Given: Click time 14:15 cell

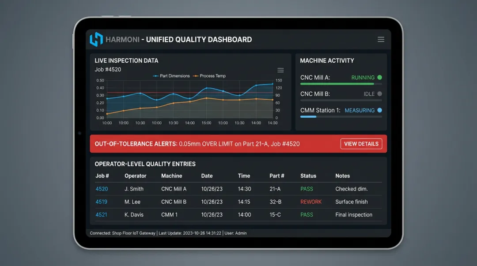Looking at the screenshot, I should click(244, 202).
